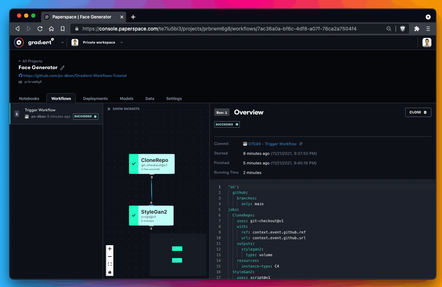Click YAML line "ref: context.event.github.ref"
Viewport: 442px width, 287px height.
pyautogui.click(x=273, y=232)
